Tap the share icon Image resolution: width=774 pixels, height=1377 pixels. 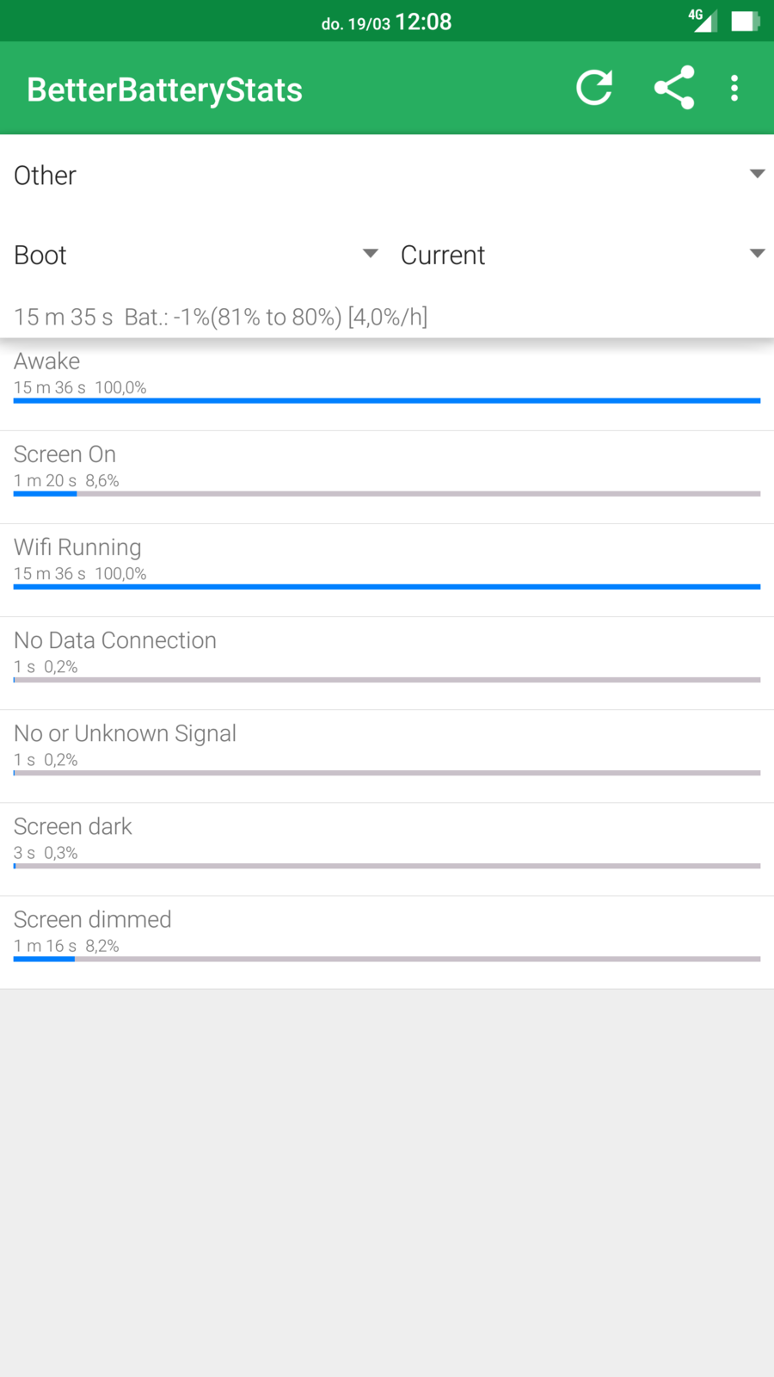[674, 88]
